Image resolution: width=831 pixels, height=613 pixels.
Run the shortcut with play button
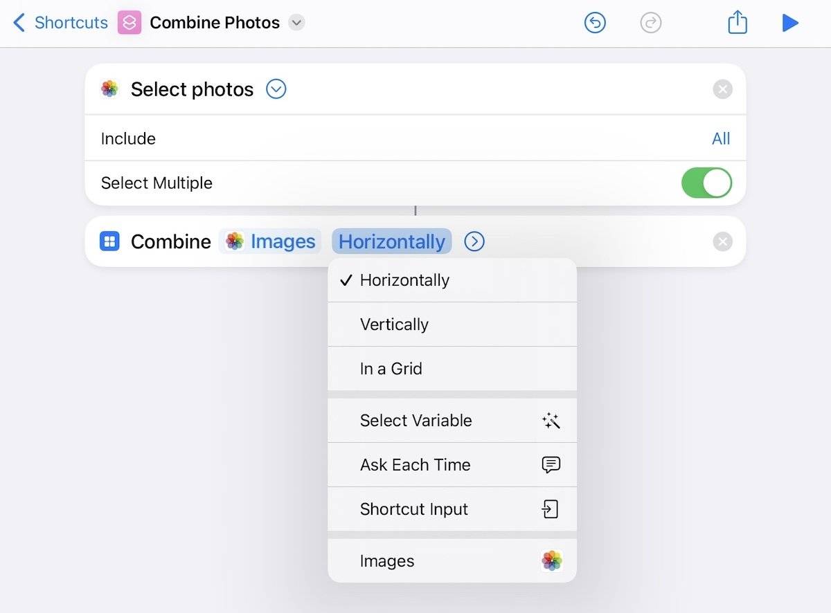790,23
